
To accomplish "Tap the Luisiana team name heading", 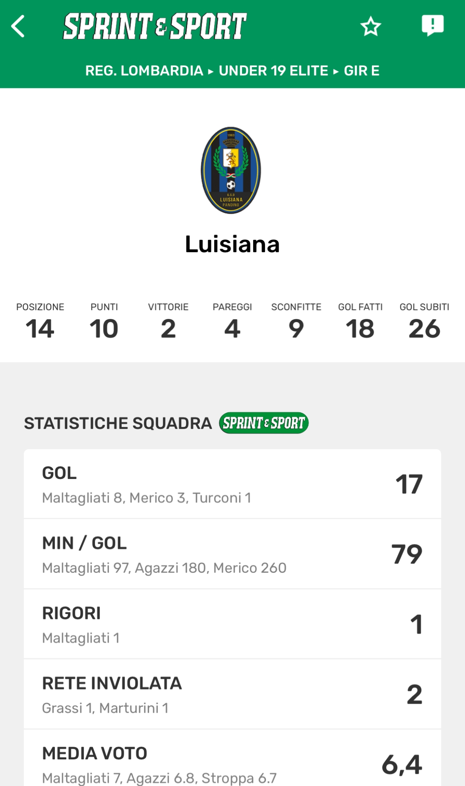I will click(232, 244).
